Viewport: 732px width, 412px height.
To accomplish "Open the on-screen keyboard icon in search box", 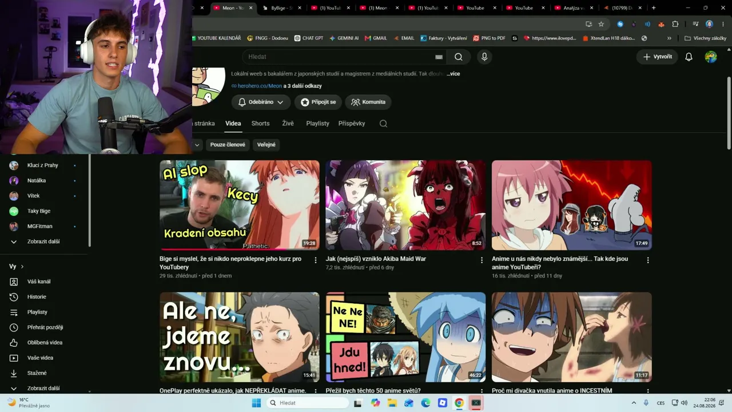I will [439, 57].
